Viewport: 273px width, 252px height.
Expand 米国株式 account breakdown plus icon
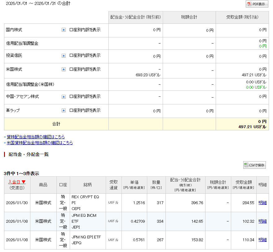tap(64, 69)
